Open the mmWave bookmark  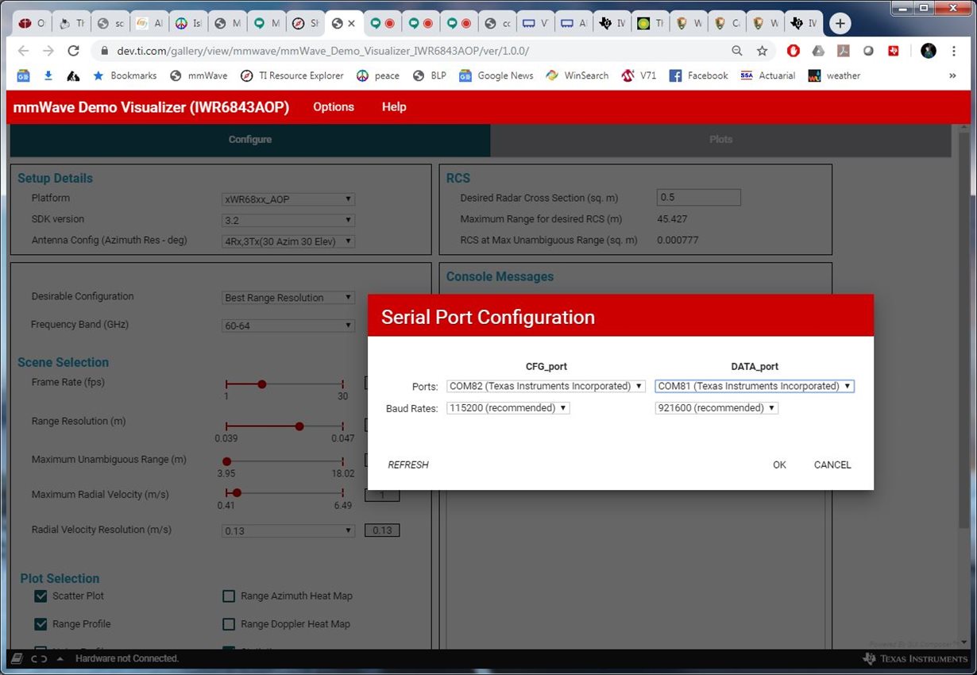199,75
